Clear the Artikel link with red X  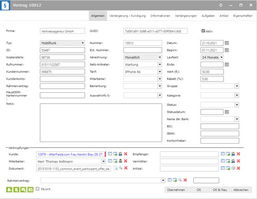click(238, 168)
